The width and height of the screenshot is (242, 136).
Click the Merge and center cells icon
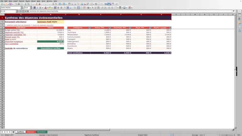pos(78,8)
